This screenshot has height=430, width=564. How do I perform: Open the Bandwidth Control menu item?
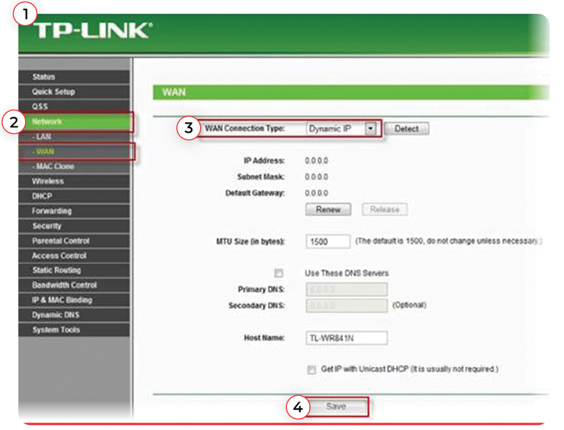coord(74,285)
